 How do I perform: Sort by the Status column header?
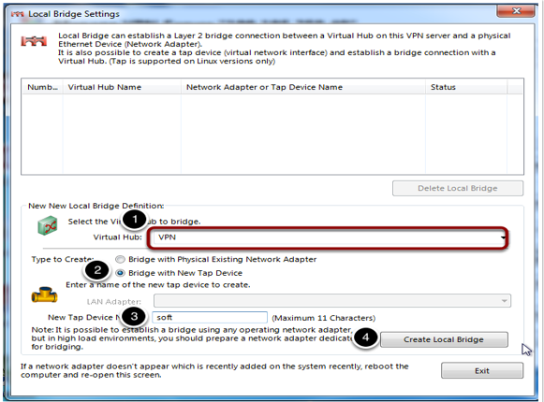pos(466,87)
